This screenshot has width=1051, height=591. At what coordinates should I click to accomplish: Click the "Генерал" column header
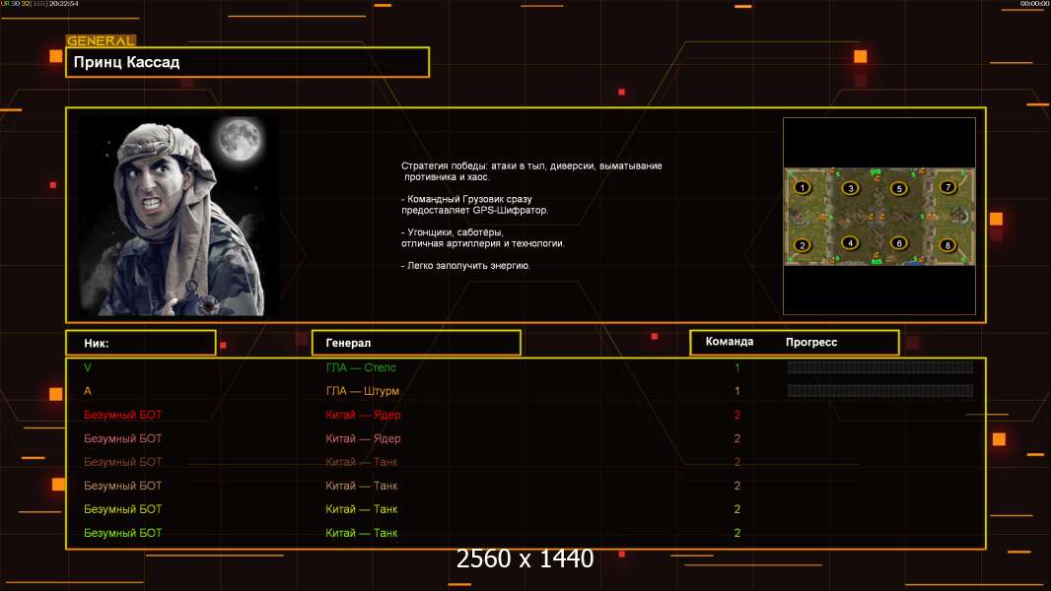pyautogui.click(x=416, y=343)
